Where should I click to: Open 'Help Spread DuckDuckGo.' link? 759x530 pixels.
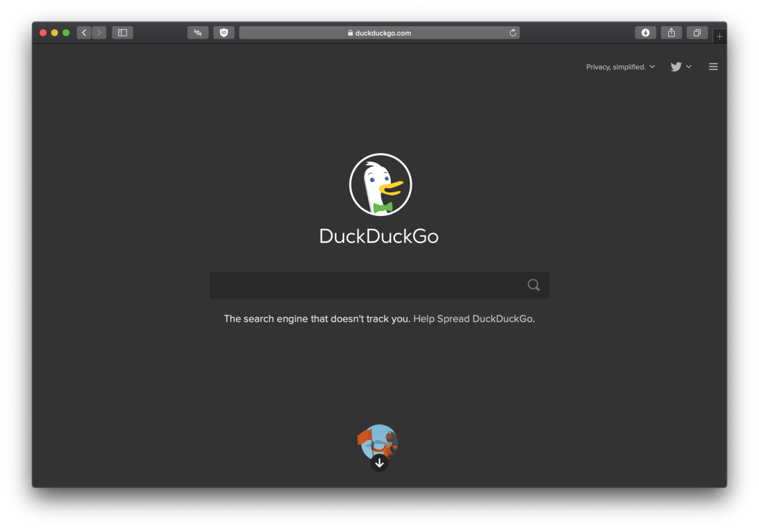(x=474, y=319)
